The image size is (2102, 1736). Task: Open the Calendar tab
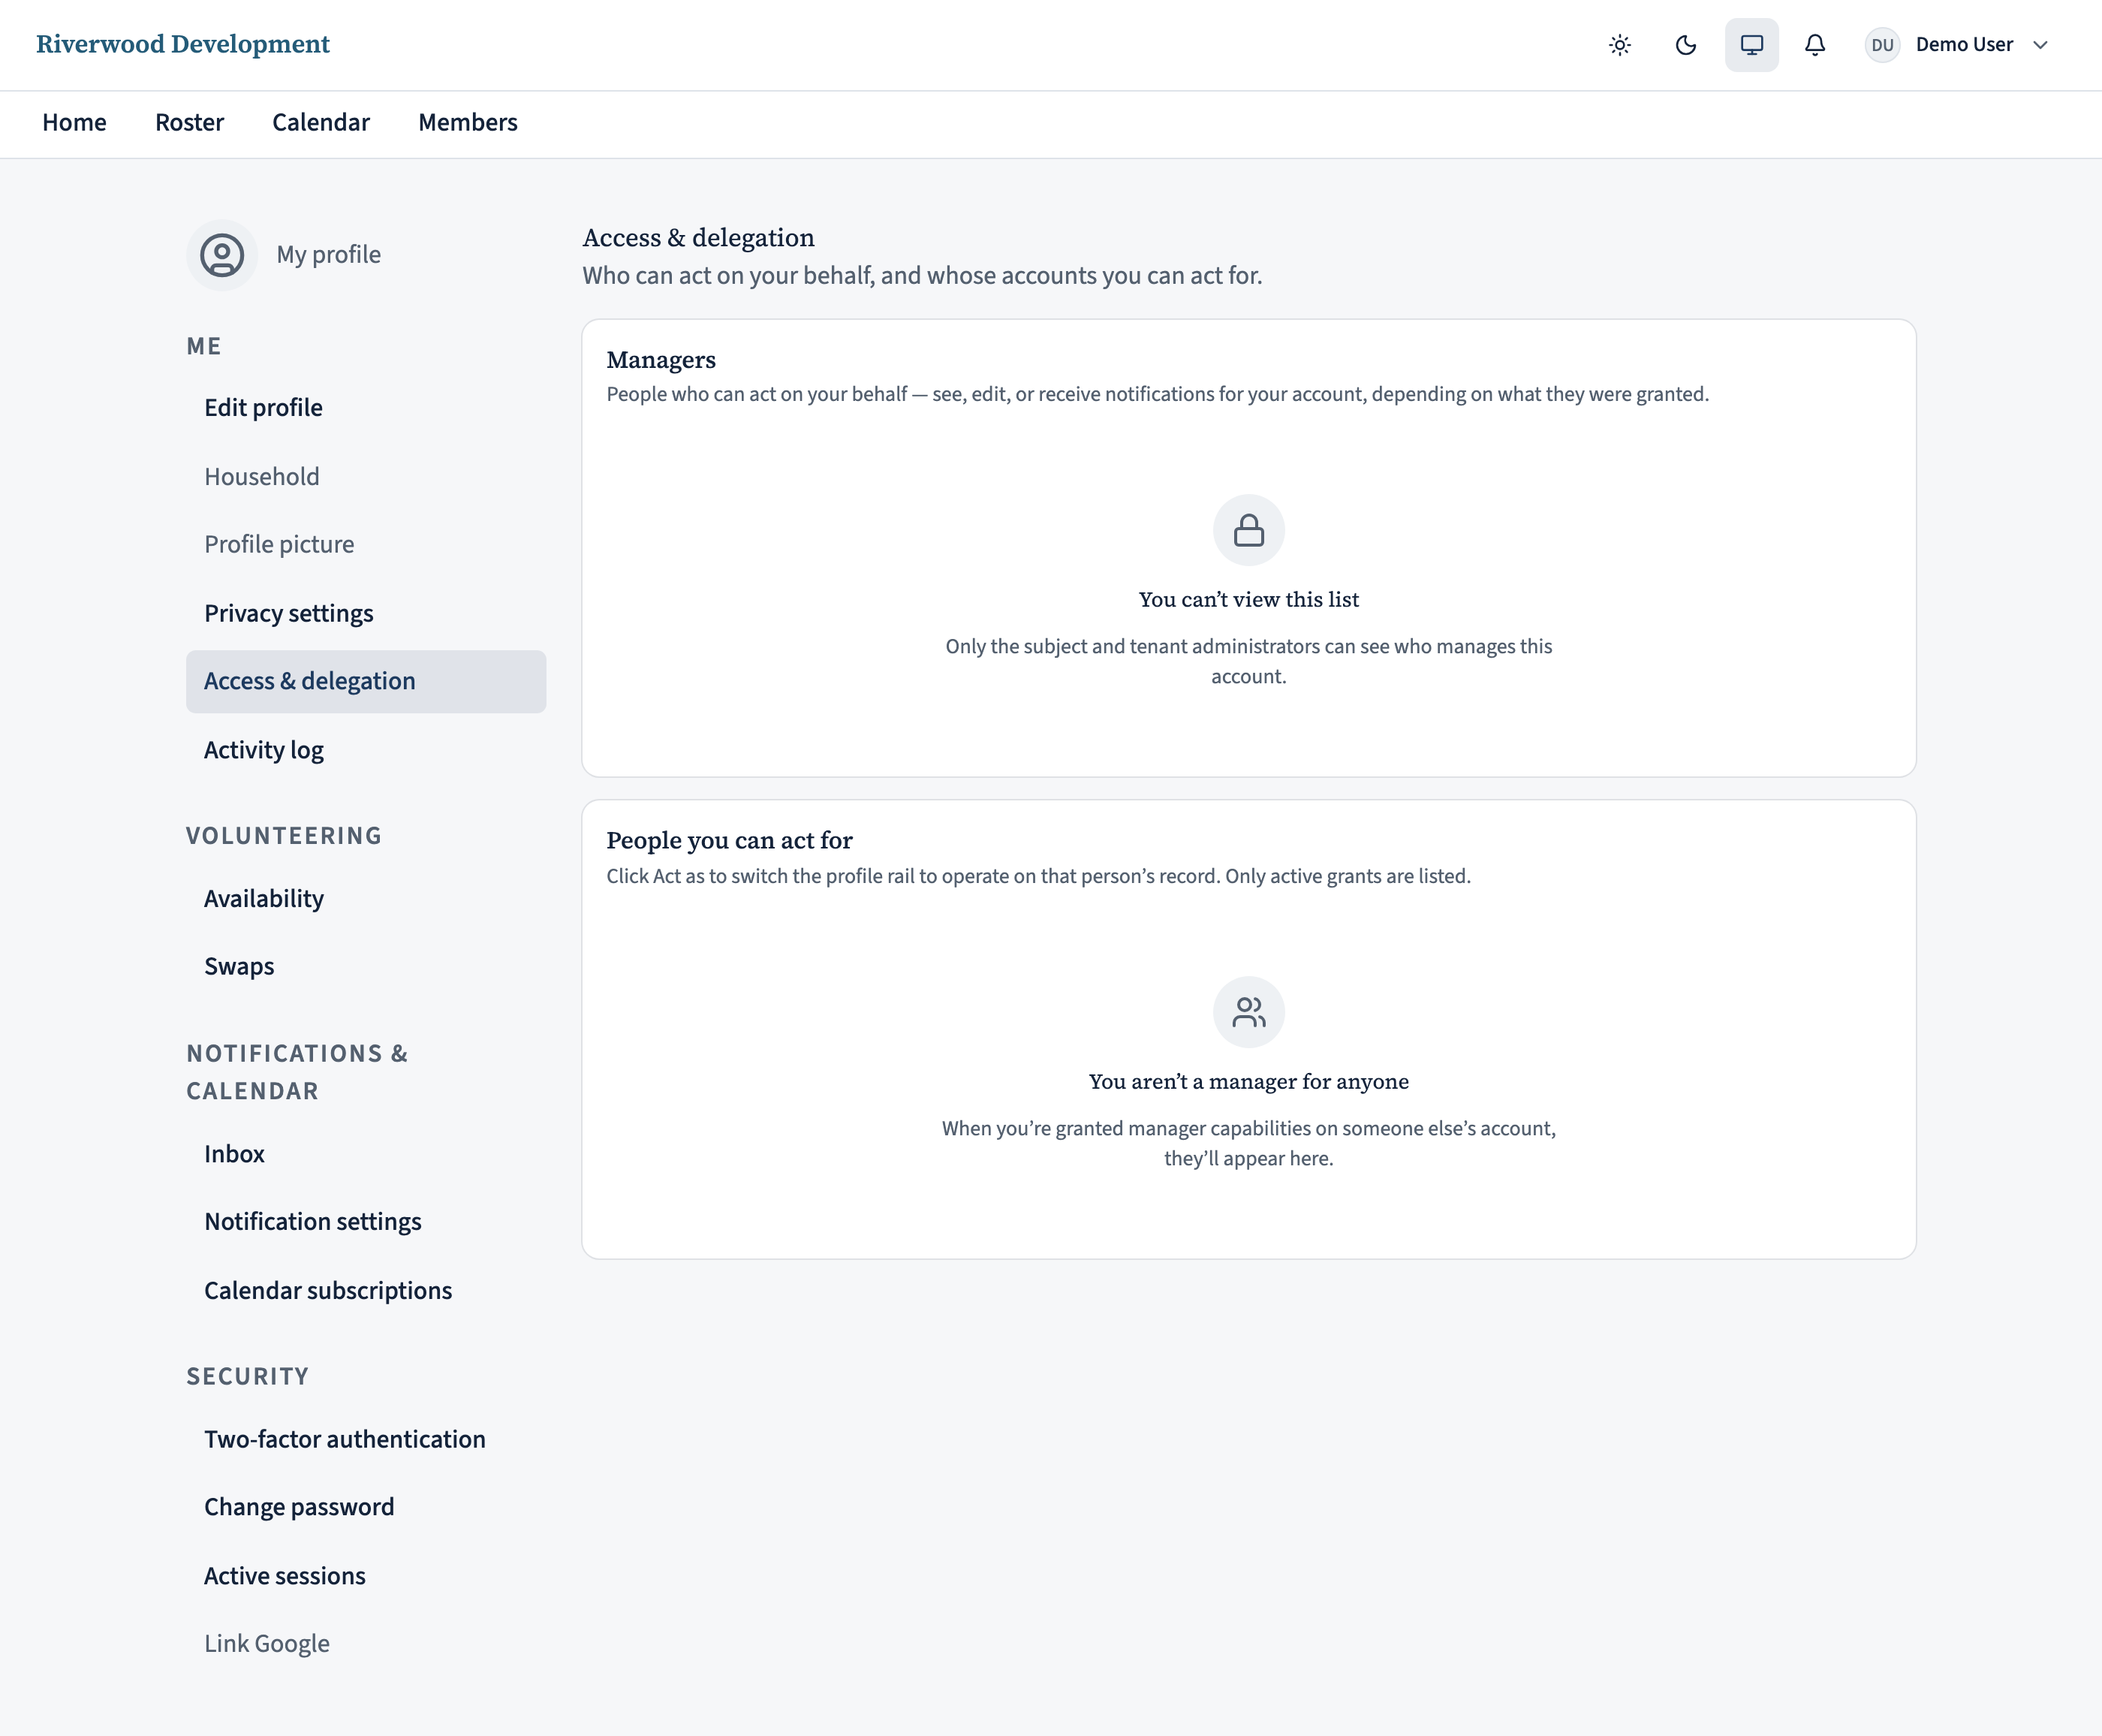321,122
